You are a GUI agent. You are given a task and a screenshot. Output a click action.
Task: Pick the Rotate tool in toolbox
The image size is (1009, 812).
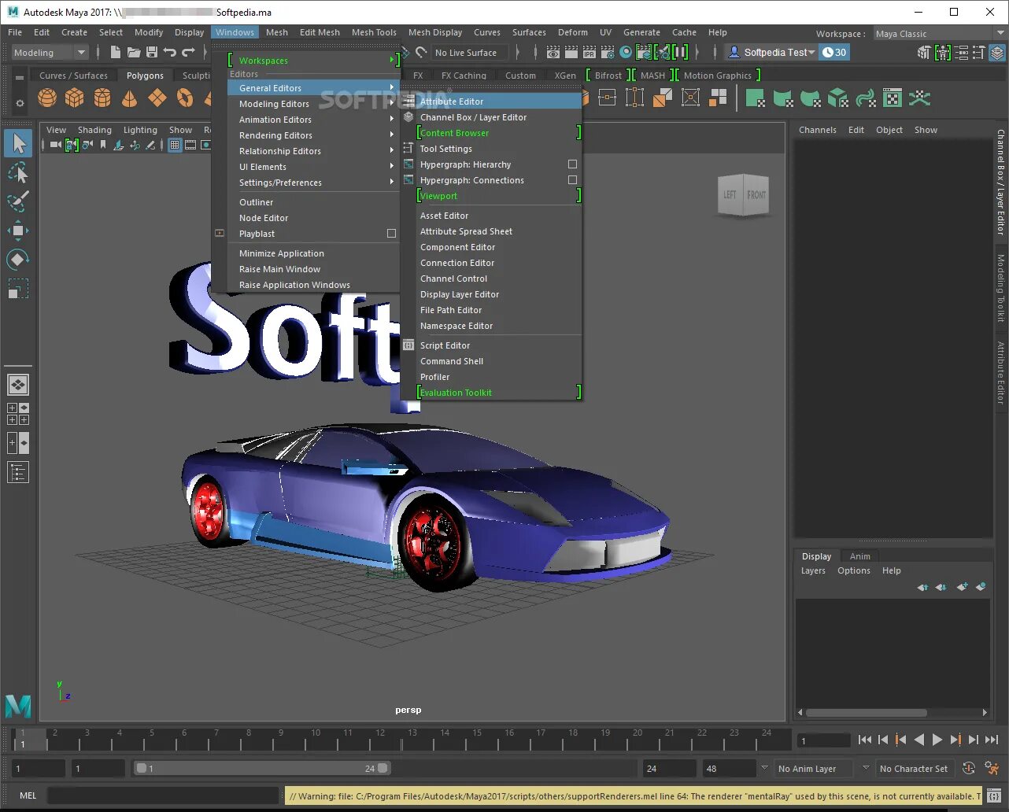pyautogui.click(x=18, y=260)
